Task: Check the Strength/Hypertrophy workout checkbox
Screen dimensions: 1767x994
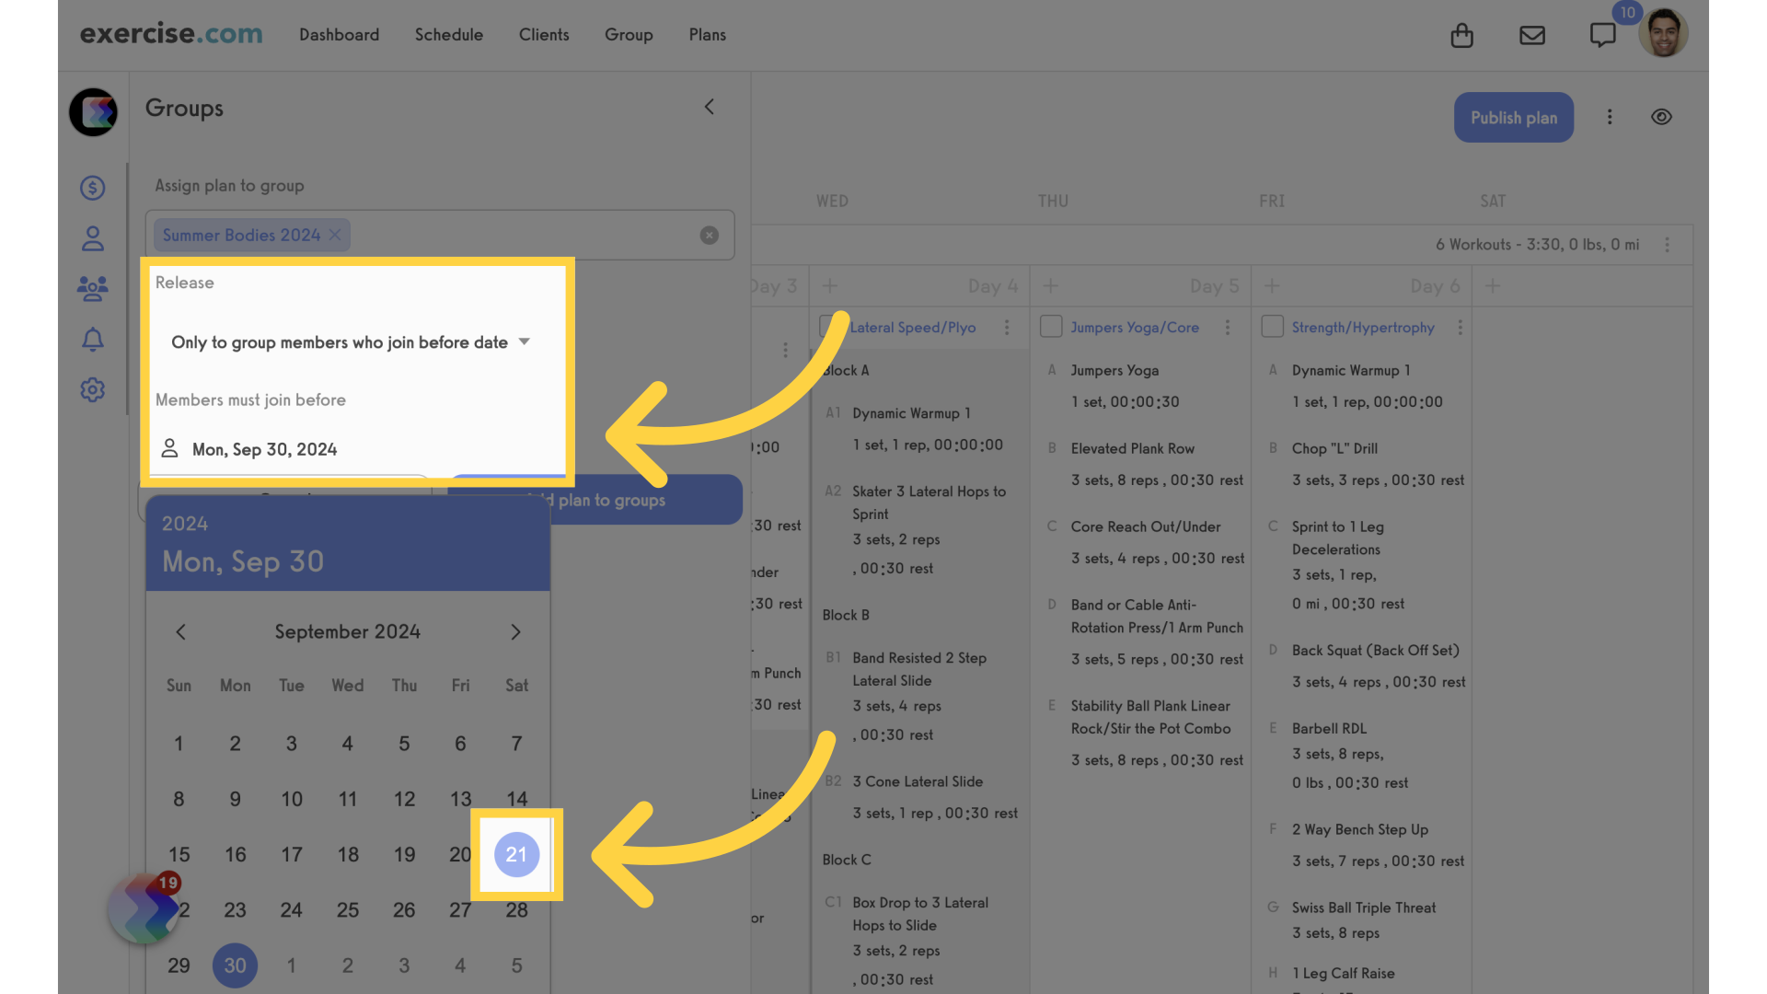Action: (1272, 327)
